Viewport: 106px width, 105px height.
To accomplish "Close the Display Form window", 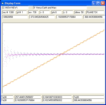I will [103, 3].
